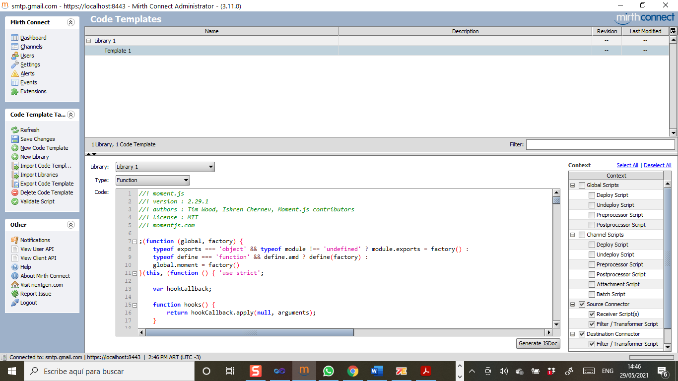Click the Refresh task icon

(15, 130)
